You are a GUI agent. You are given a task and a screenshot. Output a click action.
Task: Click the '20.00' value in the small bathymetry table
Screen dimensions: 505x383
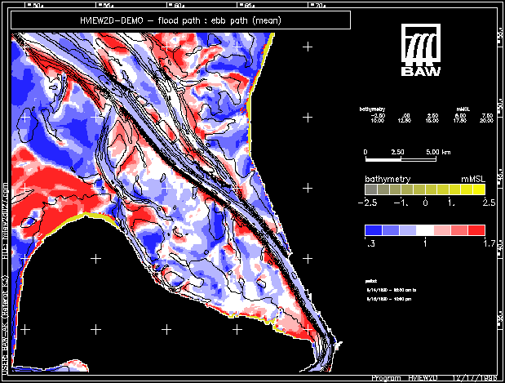pos(486,121)
